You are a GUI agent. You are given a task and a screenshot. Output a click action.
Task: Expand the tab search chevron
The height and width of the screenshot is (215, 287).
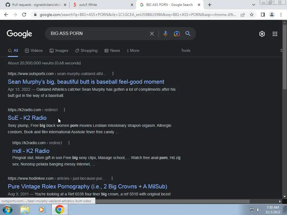pos(253,5)
